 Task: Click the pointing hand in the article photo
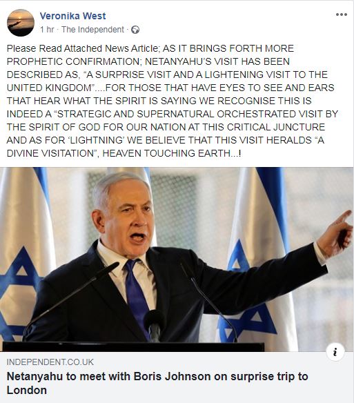point(336,233)
